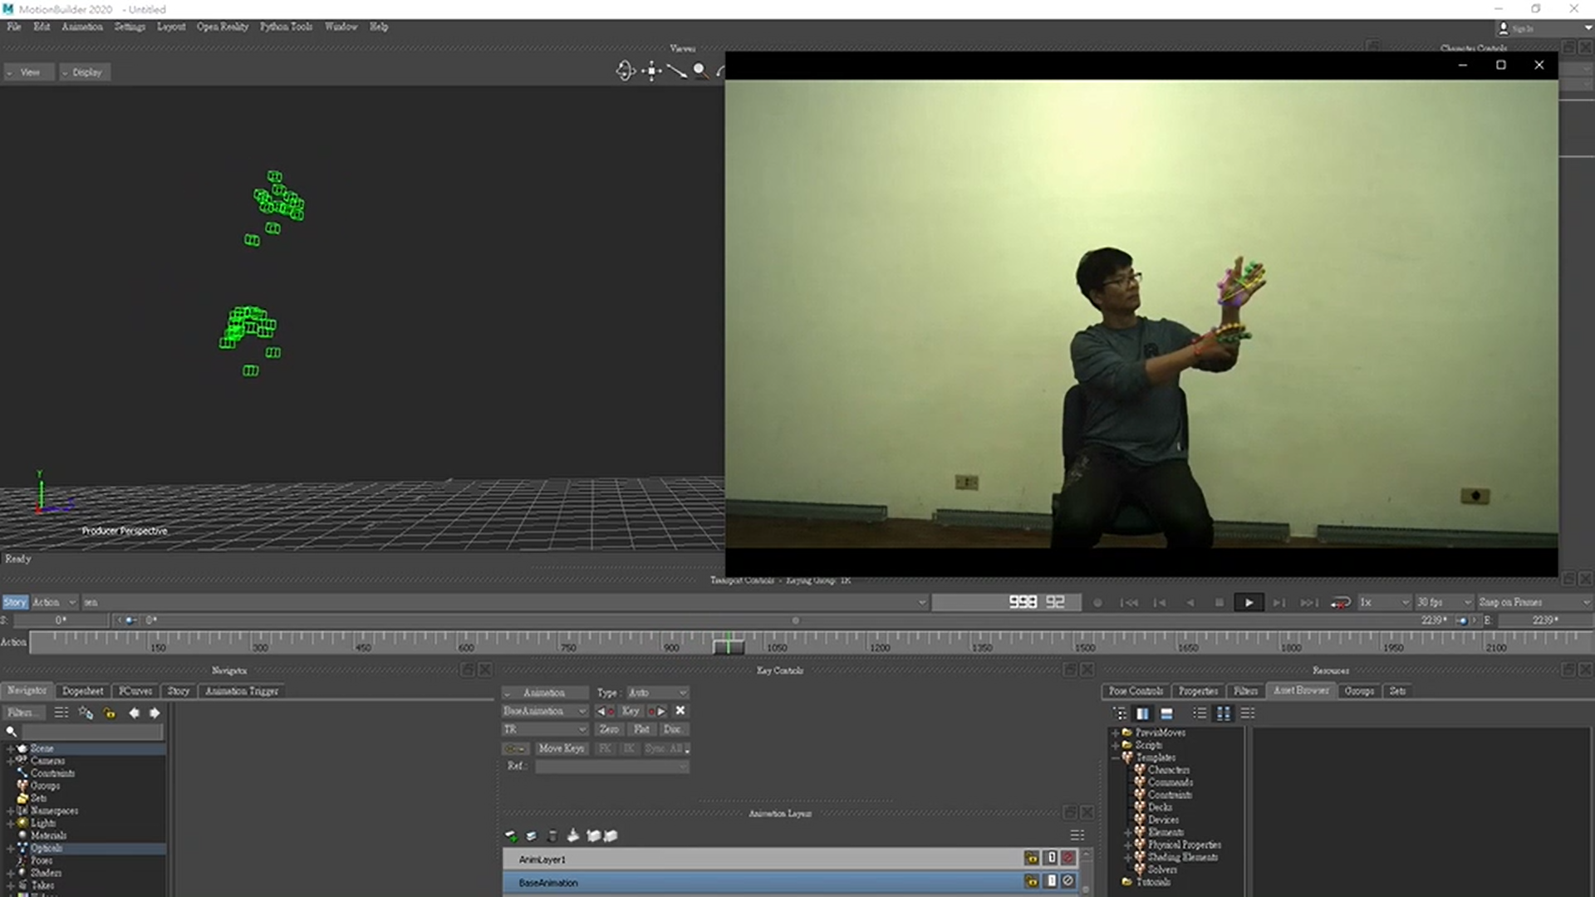This screenshot has height=897, width=1595.
Task: Delete key with the X icon
Action: [680, 711]
